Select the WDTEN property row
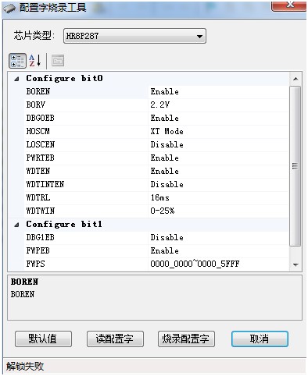Screen dimensions: 308x376 click(x=157, y=172)
